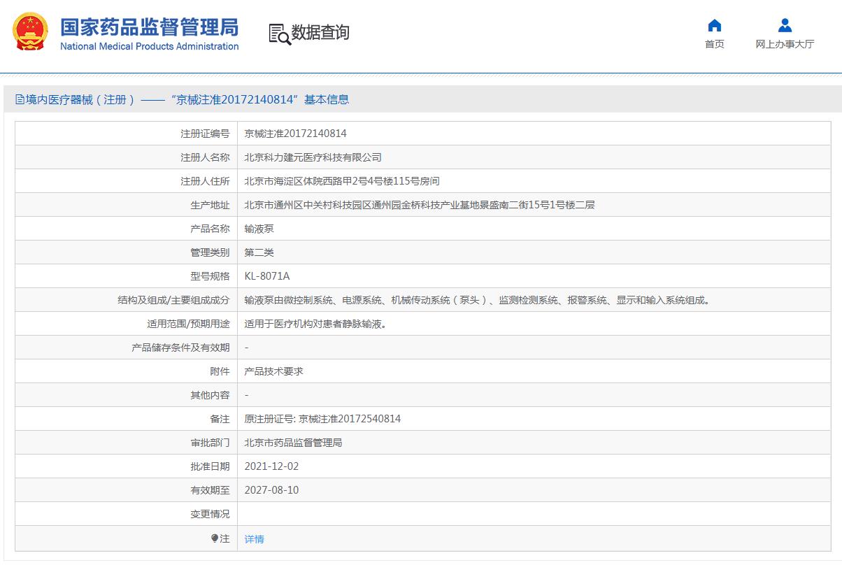This screenshot has height=565, width=842.
Task: Select 原注册证号: 京械注准20172540814
Action: point(322,419)
